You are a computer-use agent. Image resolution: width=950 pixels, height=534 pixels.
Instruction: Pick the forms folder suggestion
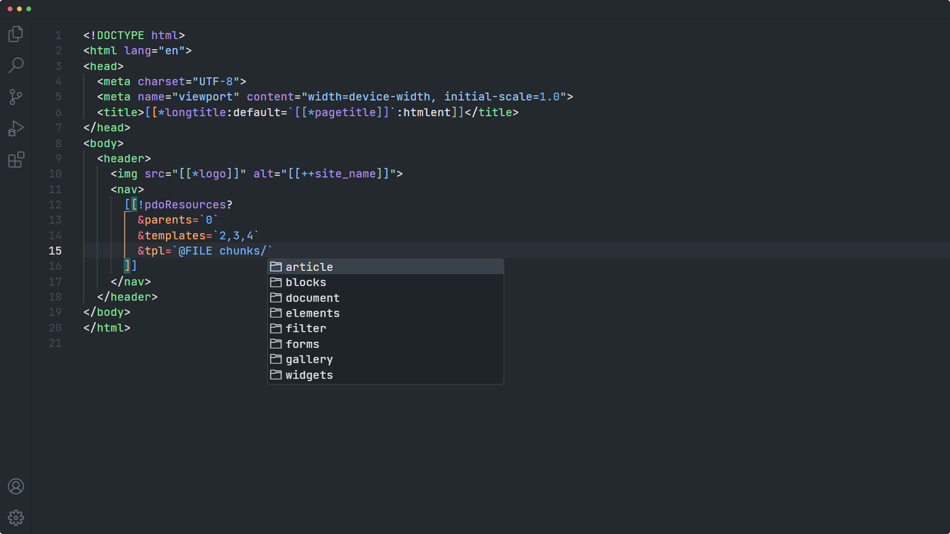[x=302, y=344]
